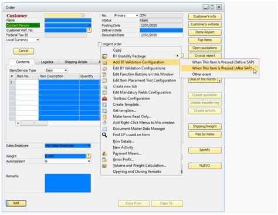
Task: Click the Shipping/Weight button
Action: point(205,126)
